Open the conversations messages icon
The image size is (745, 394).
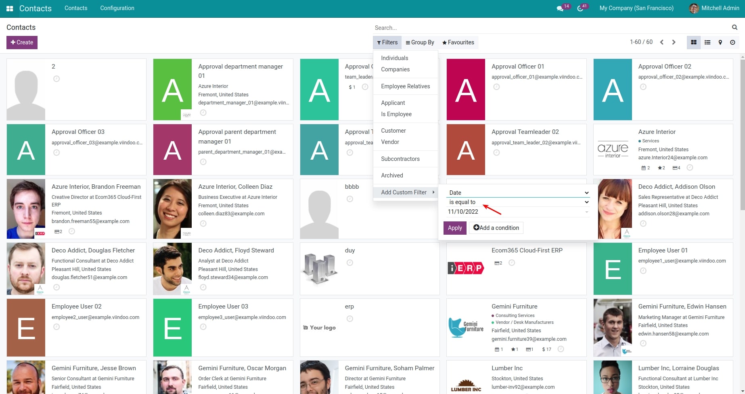pos(560,8)
